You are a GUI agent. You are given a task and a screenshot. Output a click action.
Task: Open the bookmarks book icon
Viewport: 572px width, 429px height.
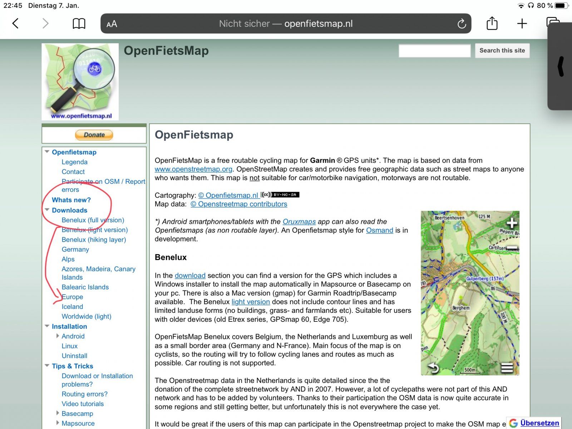(x=79, y=24)
